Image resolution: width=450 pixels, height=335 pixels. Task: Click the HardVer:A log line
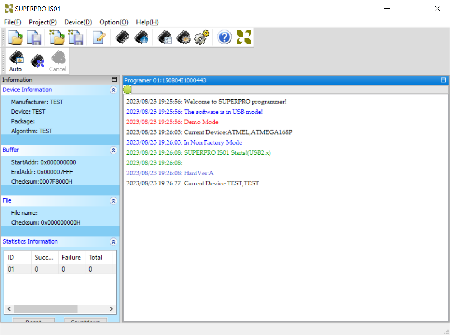click(170, 173)
